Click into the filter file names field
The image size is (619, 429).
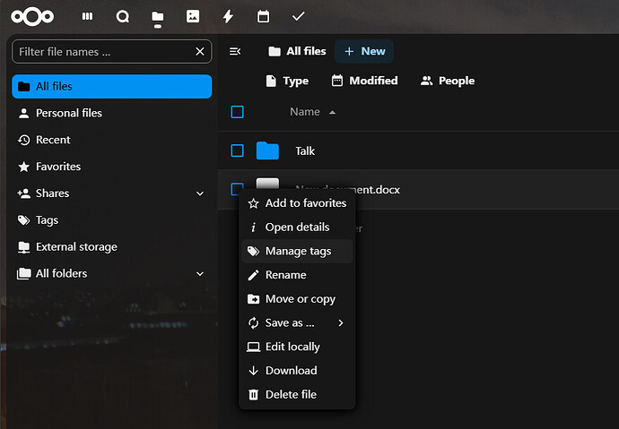pyautogui.click(x=103, y=52)
